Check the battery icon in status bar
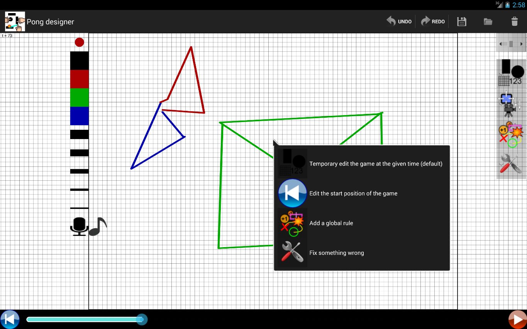Screen dimensions: 527x329 tap(508, 5)
